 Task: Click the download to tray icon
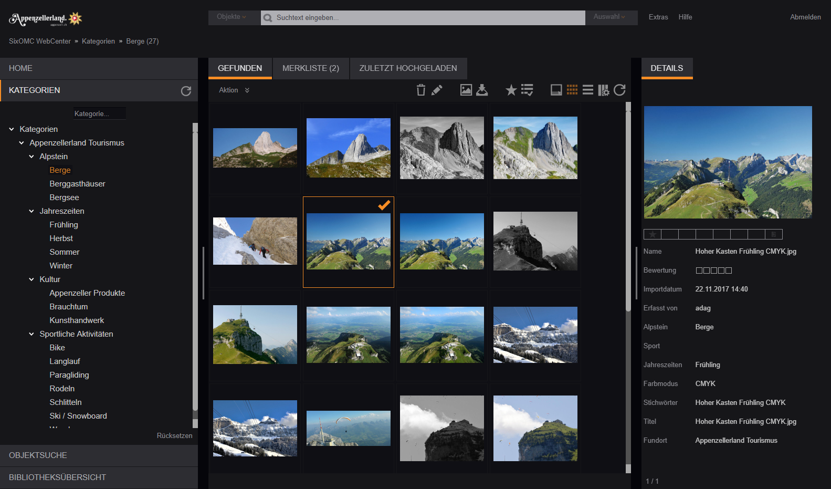click(x=482, y=90)
